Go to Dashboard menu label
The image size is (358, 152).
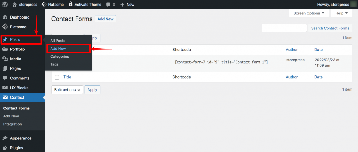[20, 17]
